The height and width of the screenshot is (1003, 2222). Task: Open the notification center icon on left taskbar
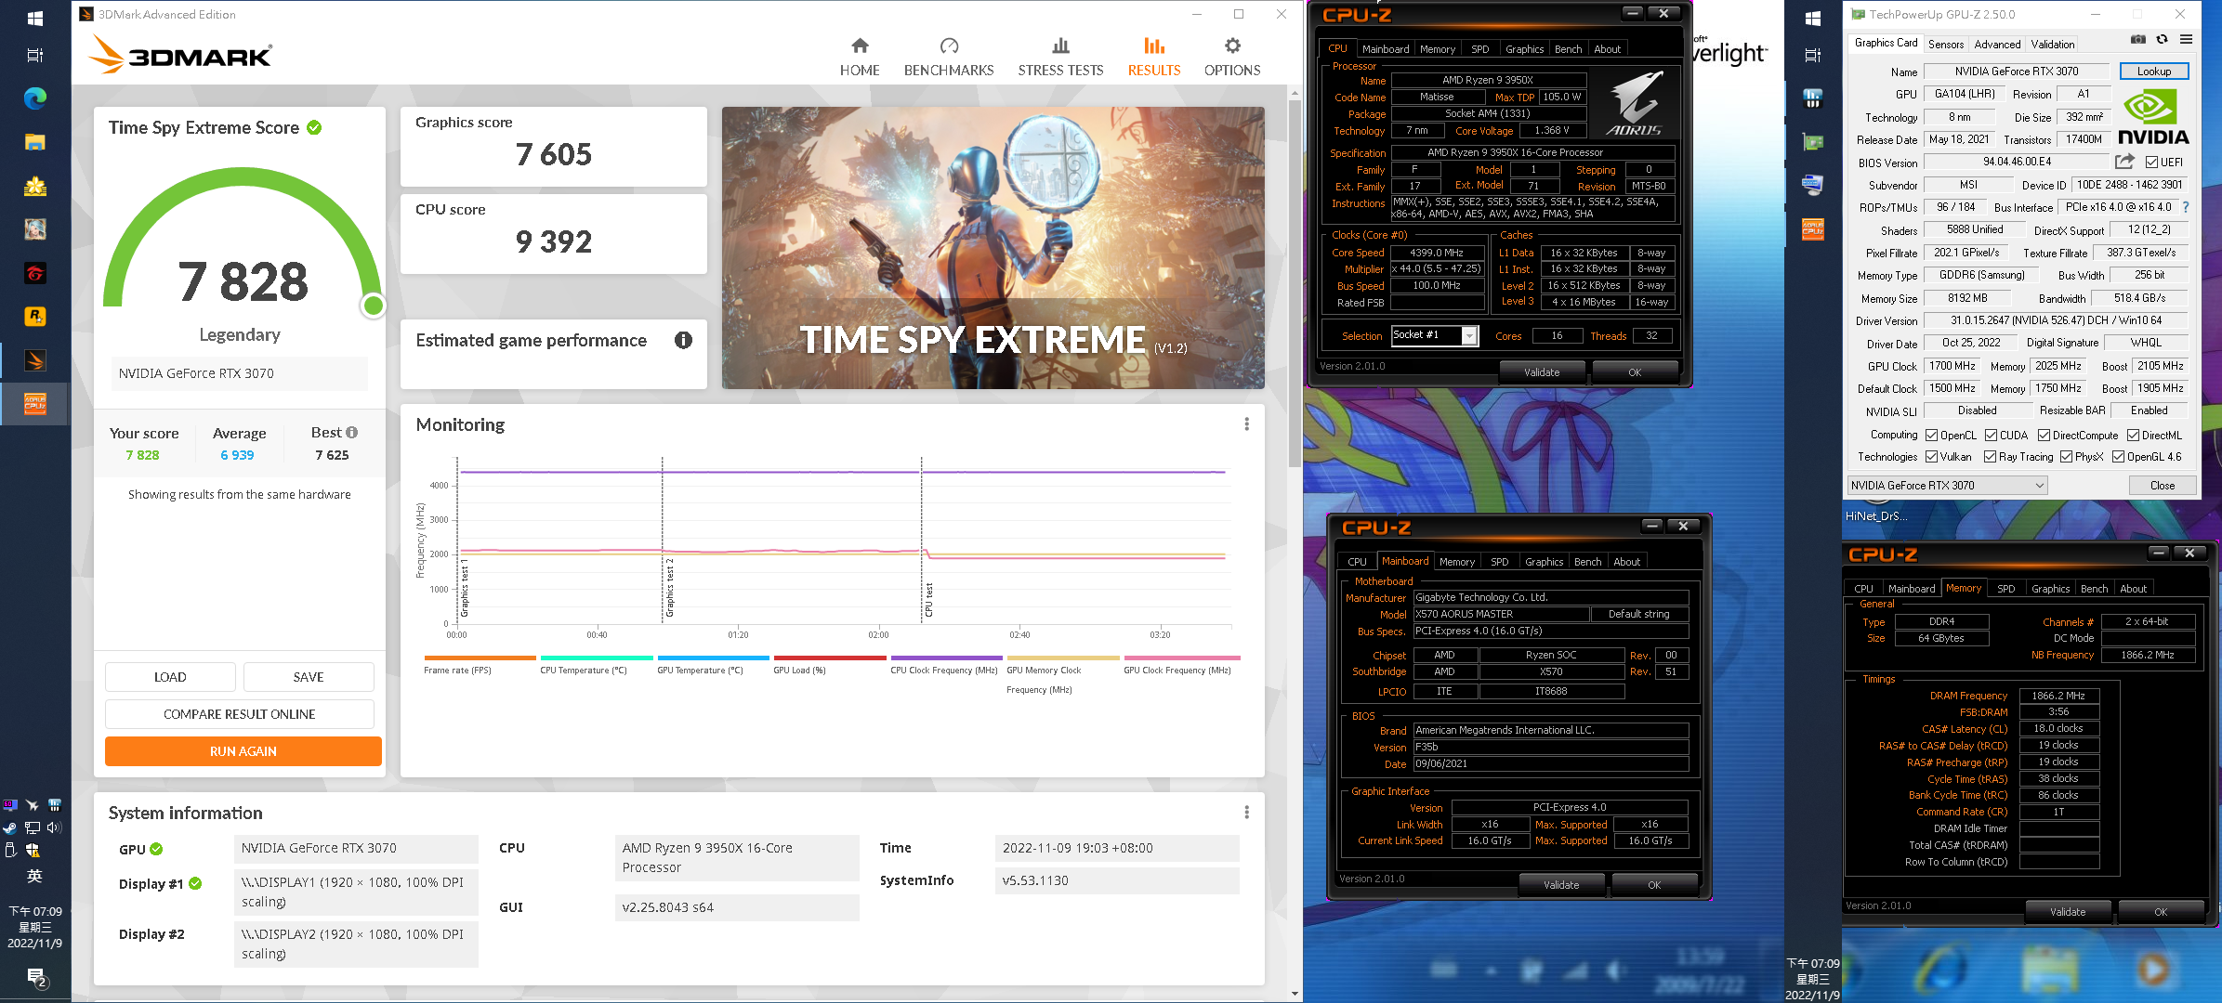coord(36,977)
